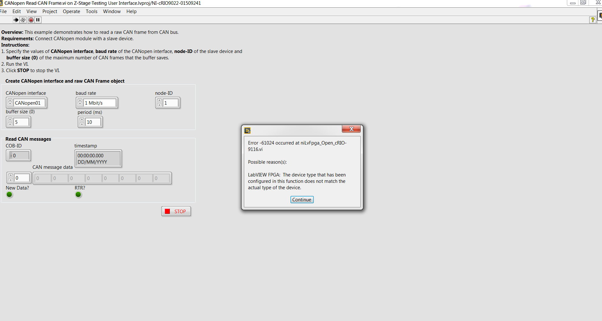This screenshot has width=602, height=321.
Task: Click baud rate stepper arrows
Action: [80, 102]
